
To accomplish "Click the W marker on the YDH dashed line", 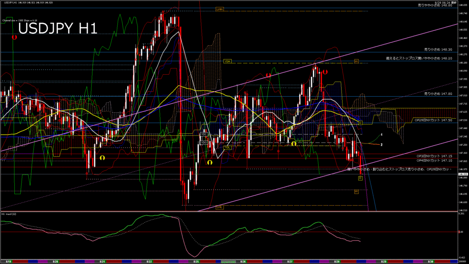I will point(356,61).
